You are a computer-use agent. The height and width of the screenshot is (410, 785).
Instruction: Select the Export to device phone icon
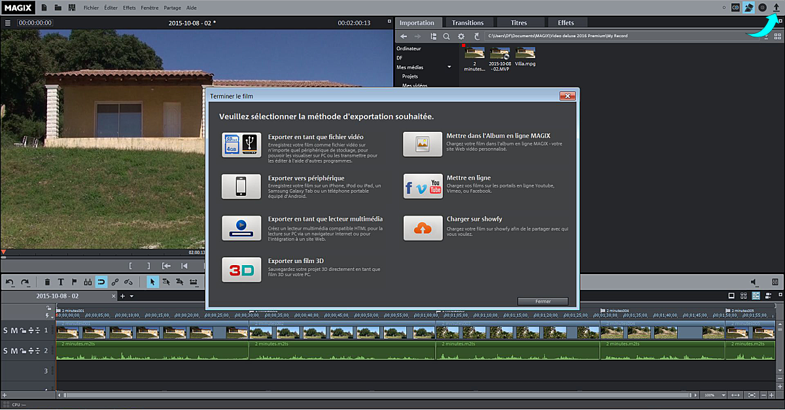(x=241, y=186)
